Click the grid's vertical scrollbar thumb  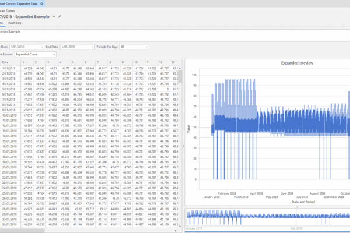180,76
